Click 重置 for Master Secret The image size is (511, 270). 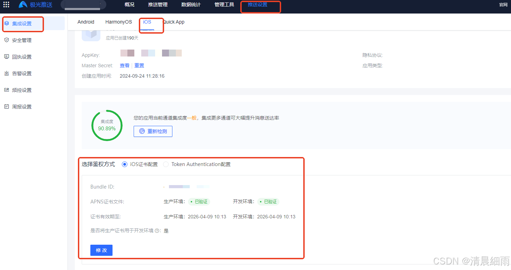[x=139, y=66]
